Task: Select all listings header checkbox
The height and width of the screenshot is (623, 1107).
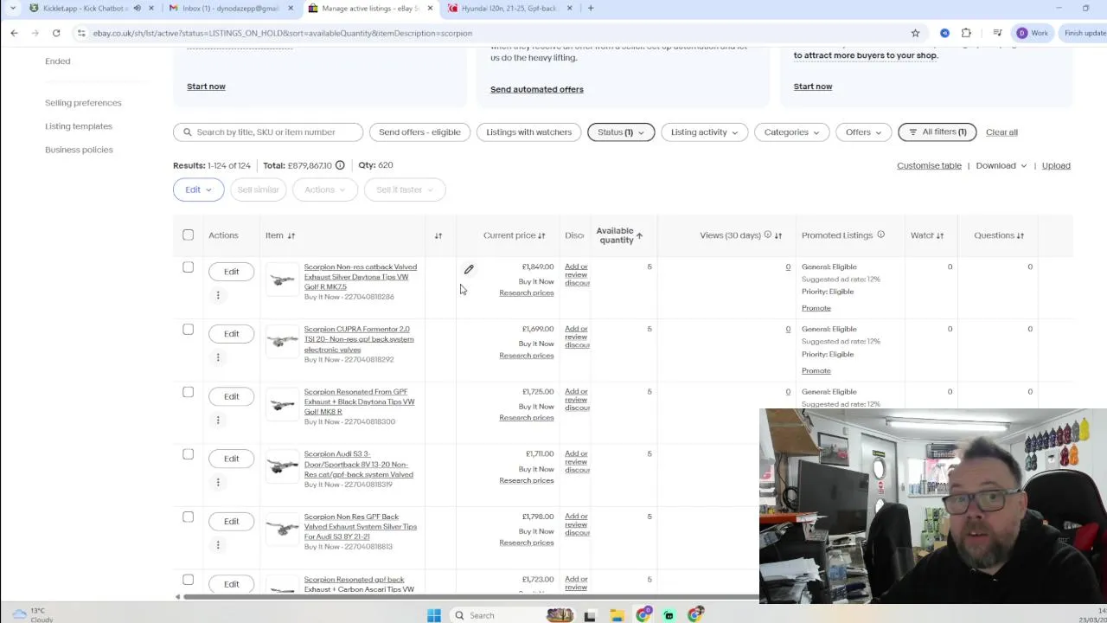Action: tap(188, 234)
